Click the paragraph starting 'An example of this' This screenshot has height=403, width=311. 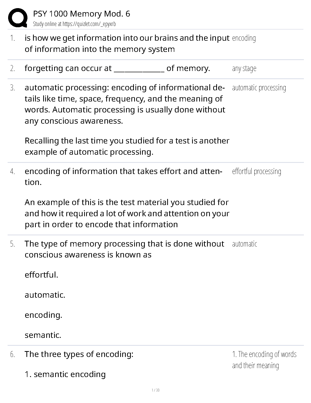tap(127, 213)
